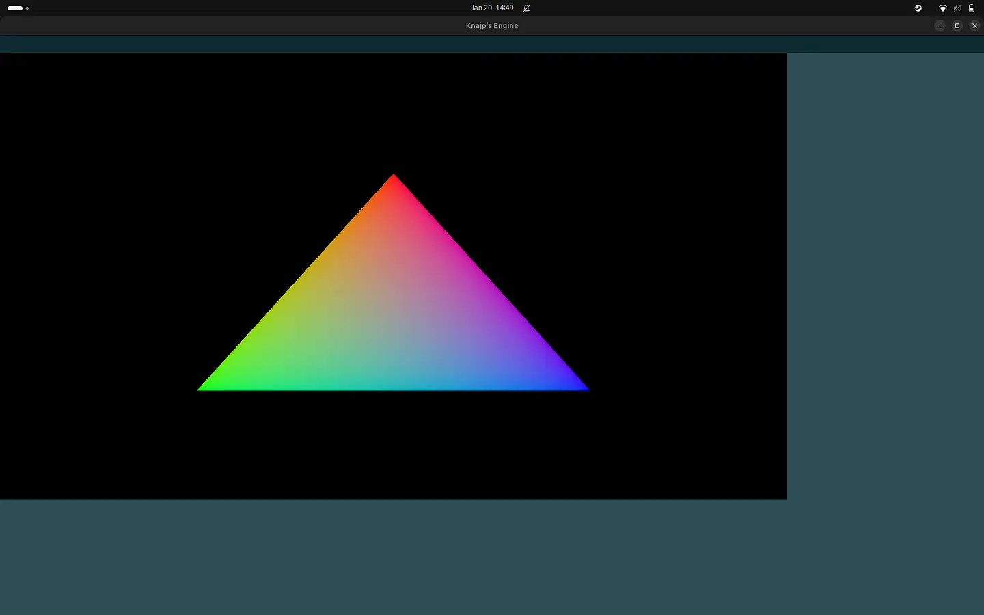The image size is (984, 615).
Task: Click the software updates icon in the tray
Action: pyautogui.click(x=918, y=8)
